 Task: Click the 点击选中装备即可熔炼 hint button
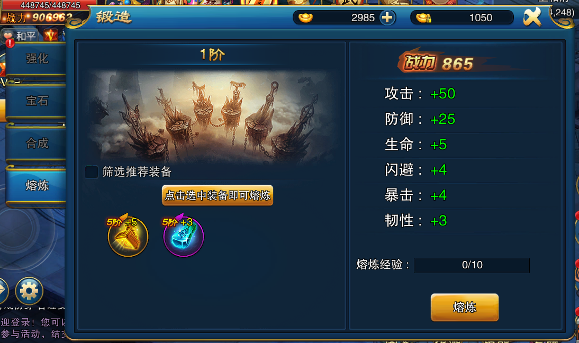pos(218,195)
